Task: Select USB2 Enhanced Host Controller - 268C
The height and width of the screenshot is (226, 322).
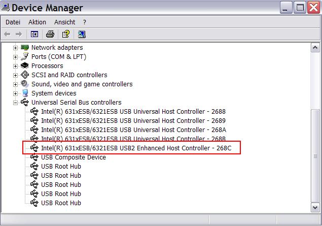Action: [x=136, y=148]
